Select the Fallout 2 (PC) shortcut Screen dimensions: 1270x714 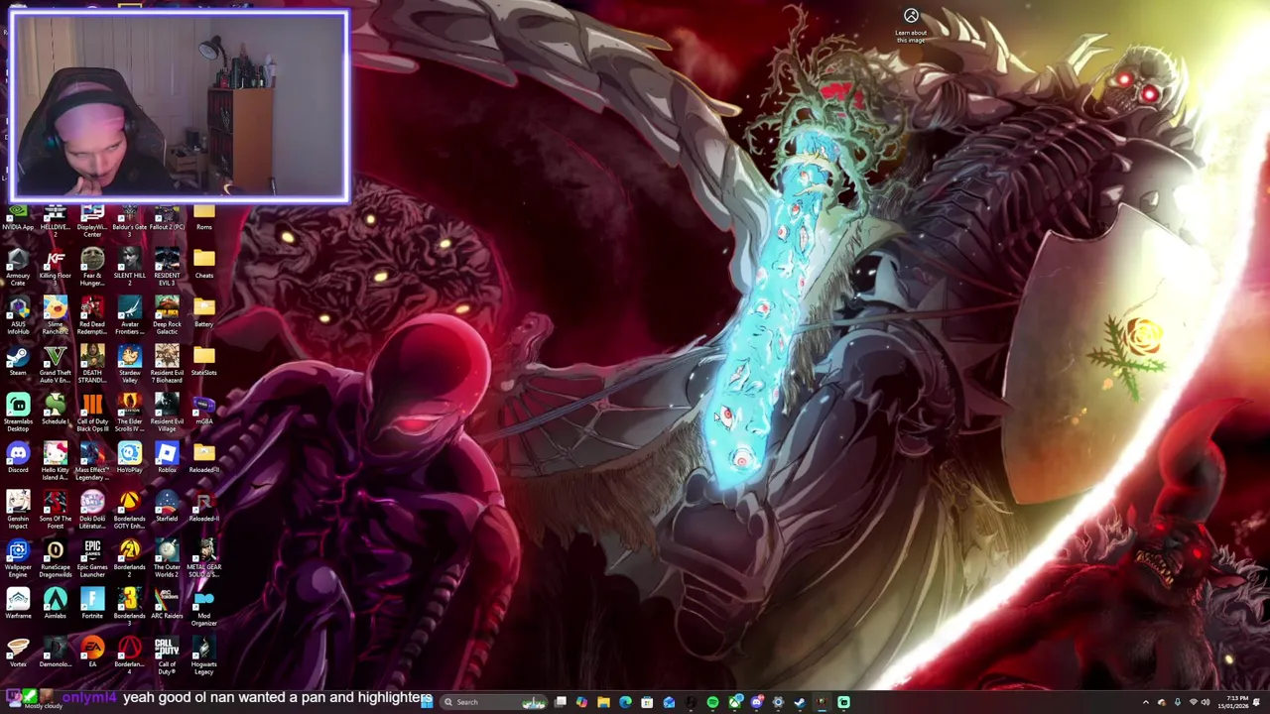(167, 216)
